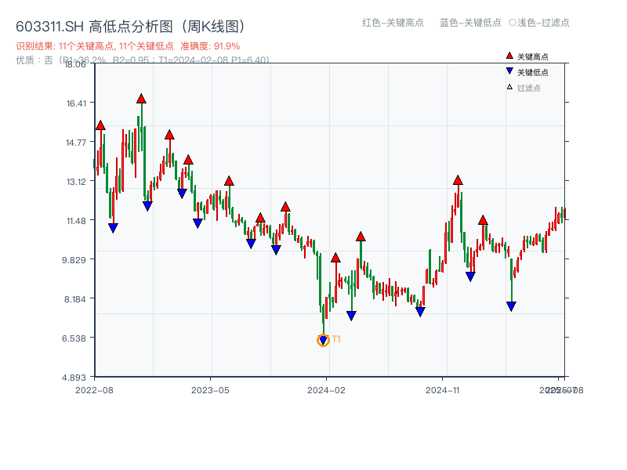Click the T1 annotation label text
Image resolution: width=627 pixels, height=470 pixels.
pos(336,338)
